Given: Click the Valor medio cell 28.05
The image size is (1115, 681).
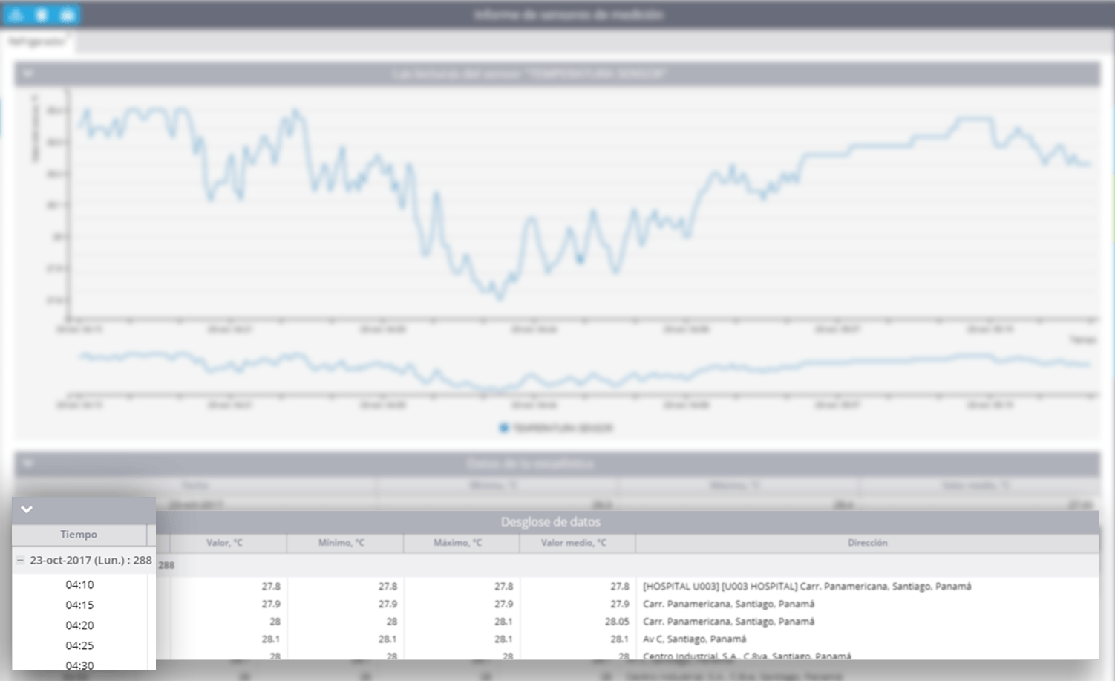Looking at the screenshot, I should pyautogui.click(x=617, y=622).
